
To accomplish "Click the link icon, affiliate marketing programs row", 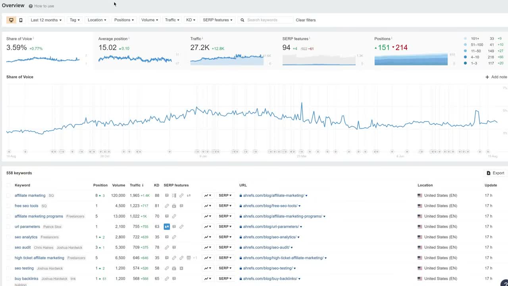I will pos(174,216).
